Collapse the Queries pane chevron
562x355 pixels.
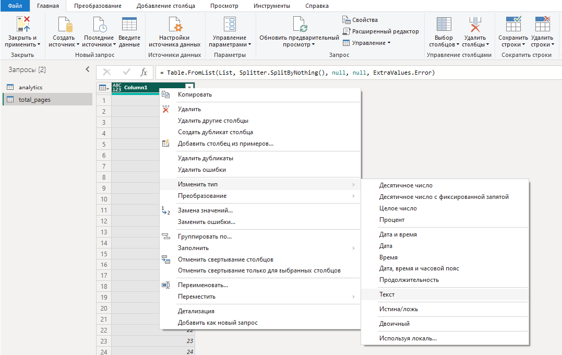(x=88, y=69)
